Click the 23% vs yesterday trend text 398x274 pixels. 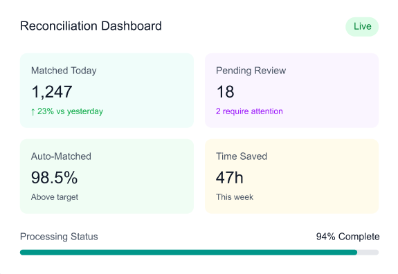click(67, 111)
